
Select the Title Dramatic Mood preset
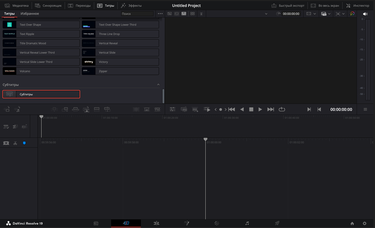(41, 43)
